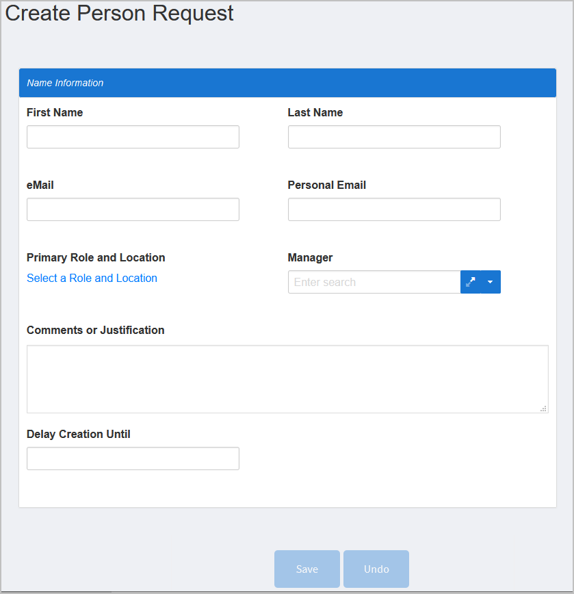
Task: Click the Select a Role and Location link
Action: coord(92,278)
